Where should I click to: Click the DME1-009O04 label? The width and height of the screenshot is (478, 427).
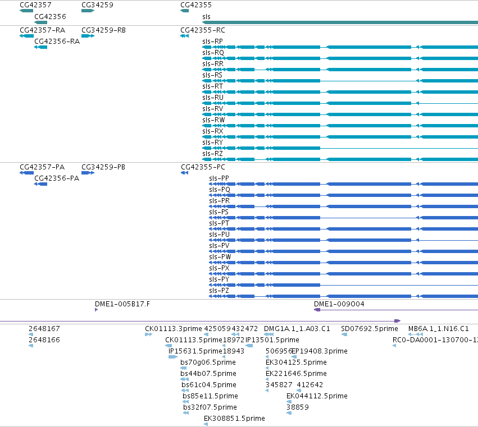pyautogui.click(x=339, y=304)
